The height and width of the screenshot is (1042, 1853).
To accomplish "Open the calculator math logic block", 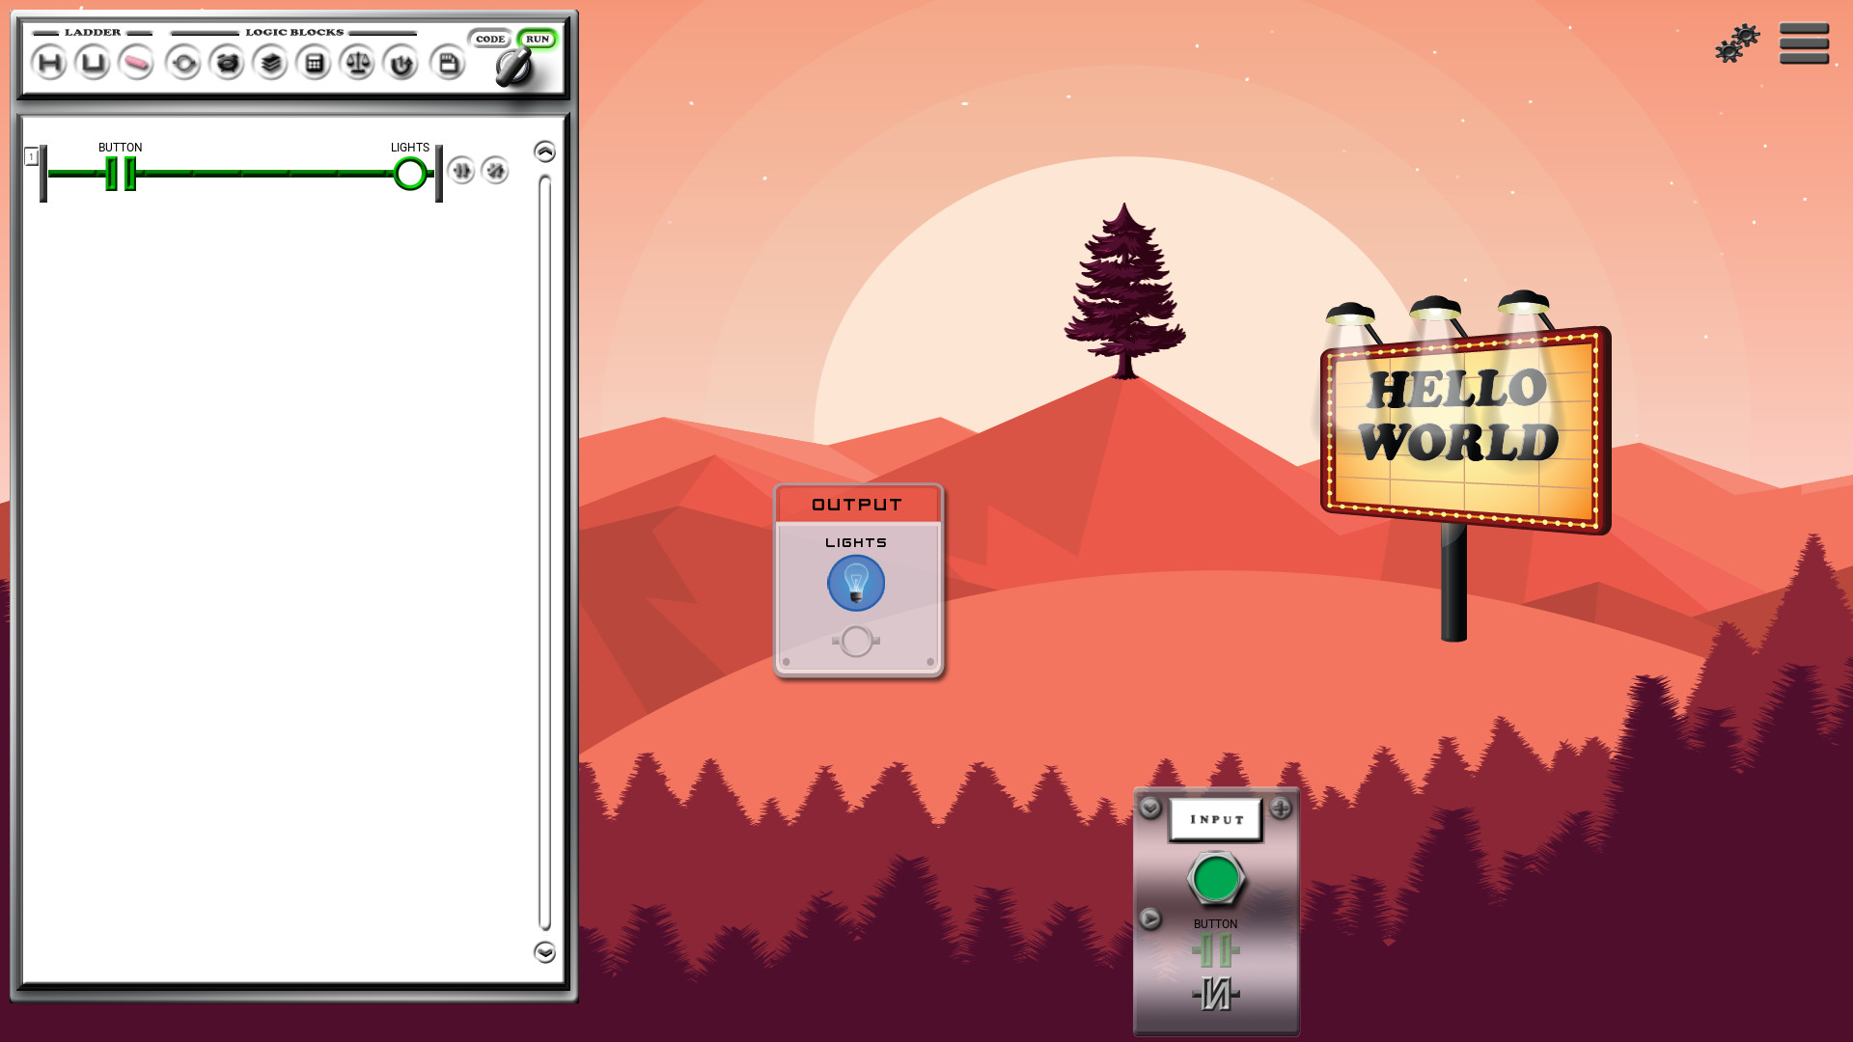I will pyautogui.click(x=314, y=64).
